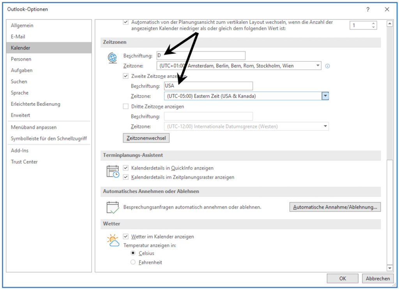Confirm settings with the OK button
This screenshot has height=289, width=399.
[343, 278]
